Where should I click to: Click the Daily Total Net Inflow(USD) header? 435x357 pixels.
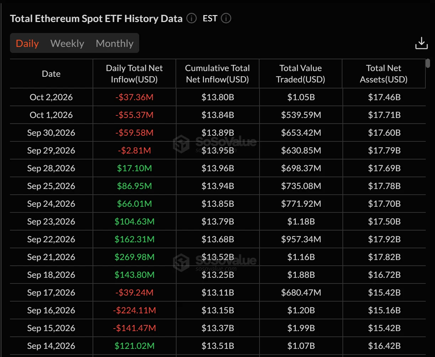[x=134, y=74]
